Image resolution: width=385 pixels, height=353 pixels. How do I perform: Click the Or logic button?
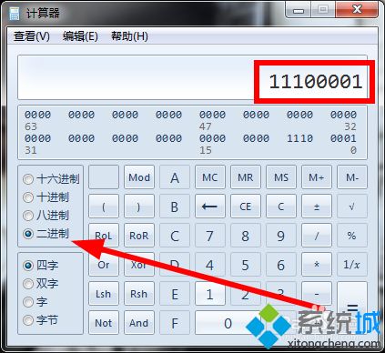[104, 265]
